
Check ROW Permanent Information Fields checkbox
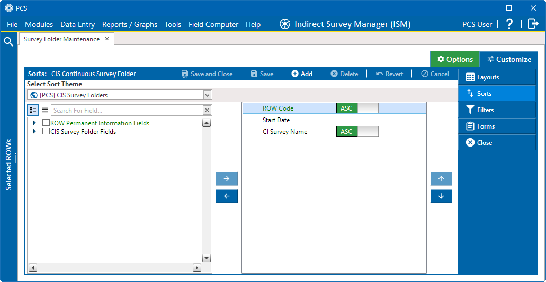46,123
